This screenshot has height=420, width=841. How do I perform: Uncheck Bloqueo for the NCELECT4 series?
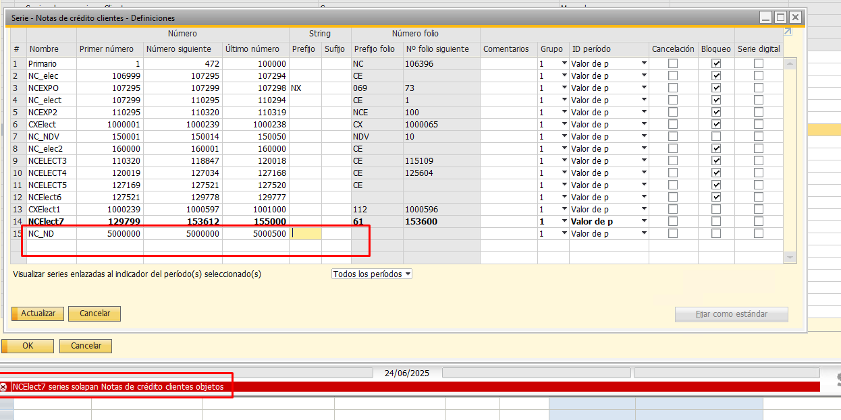click(x=716, y=173)
